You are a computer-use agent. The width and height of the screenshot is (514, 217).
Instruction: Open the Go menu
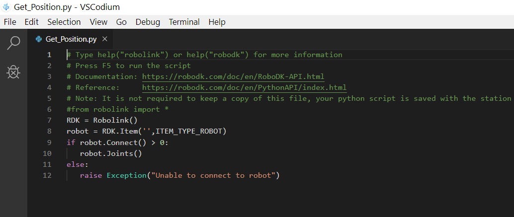[121, 22]
